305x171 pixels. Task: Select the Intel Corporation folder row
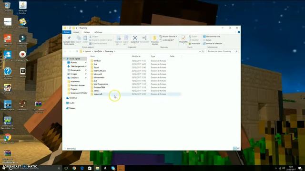[135, 84]
